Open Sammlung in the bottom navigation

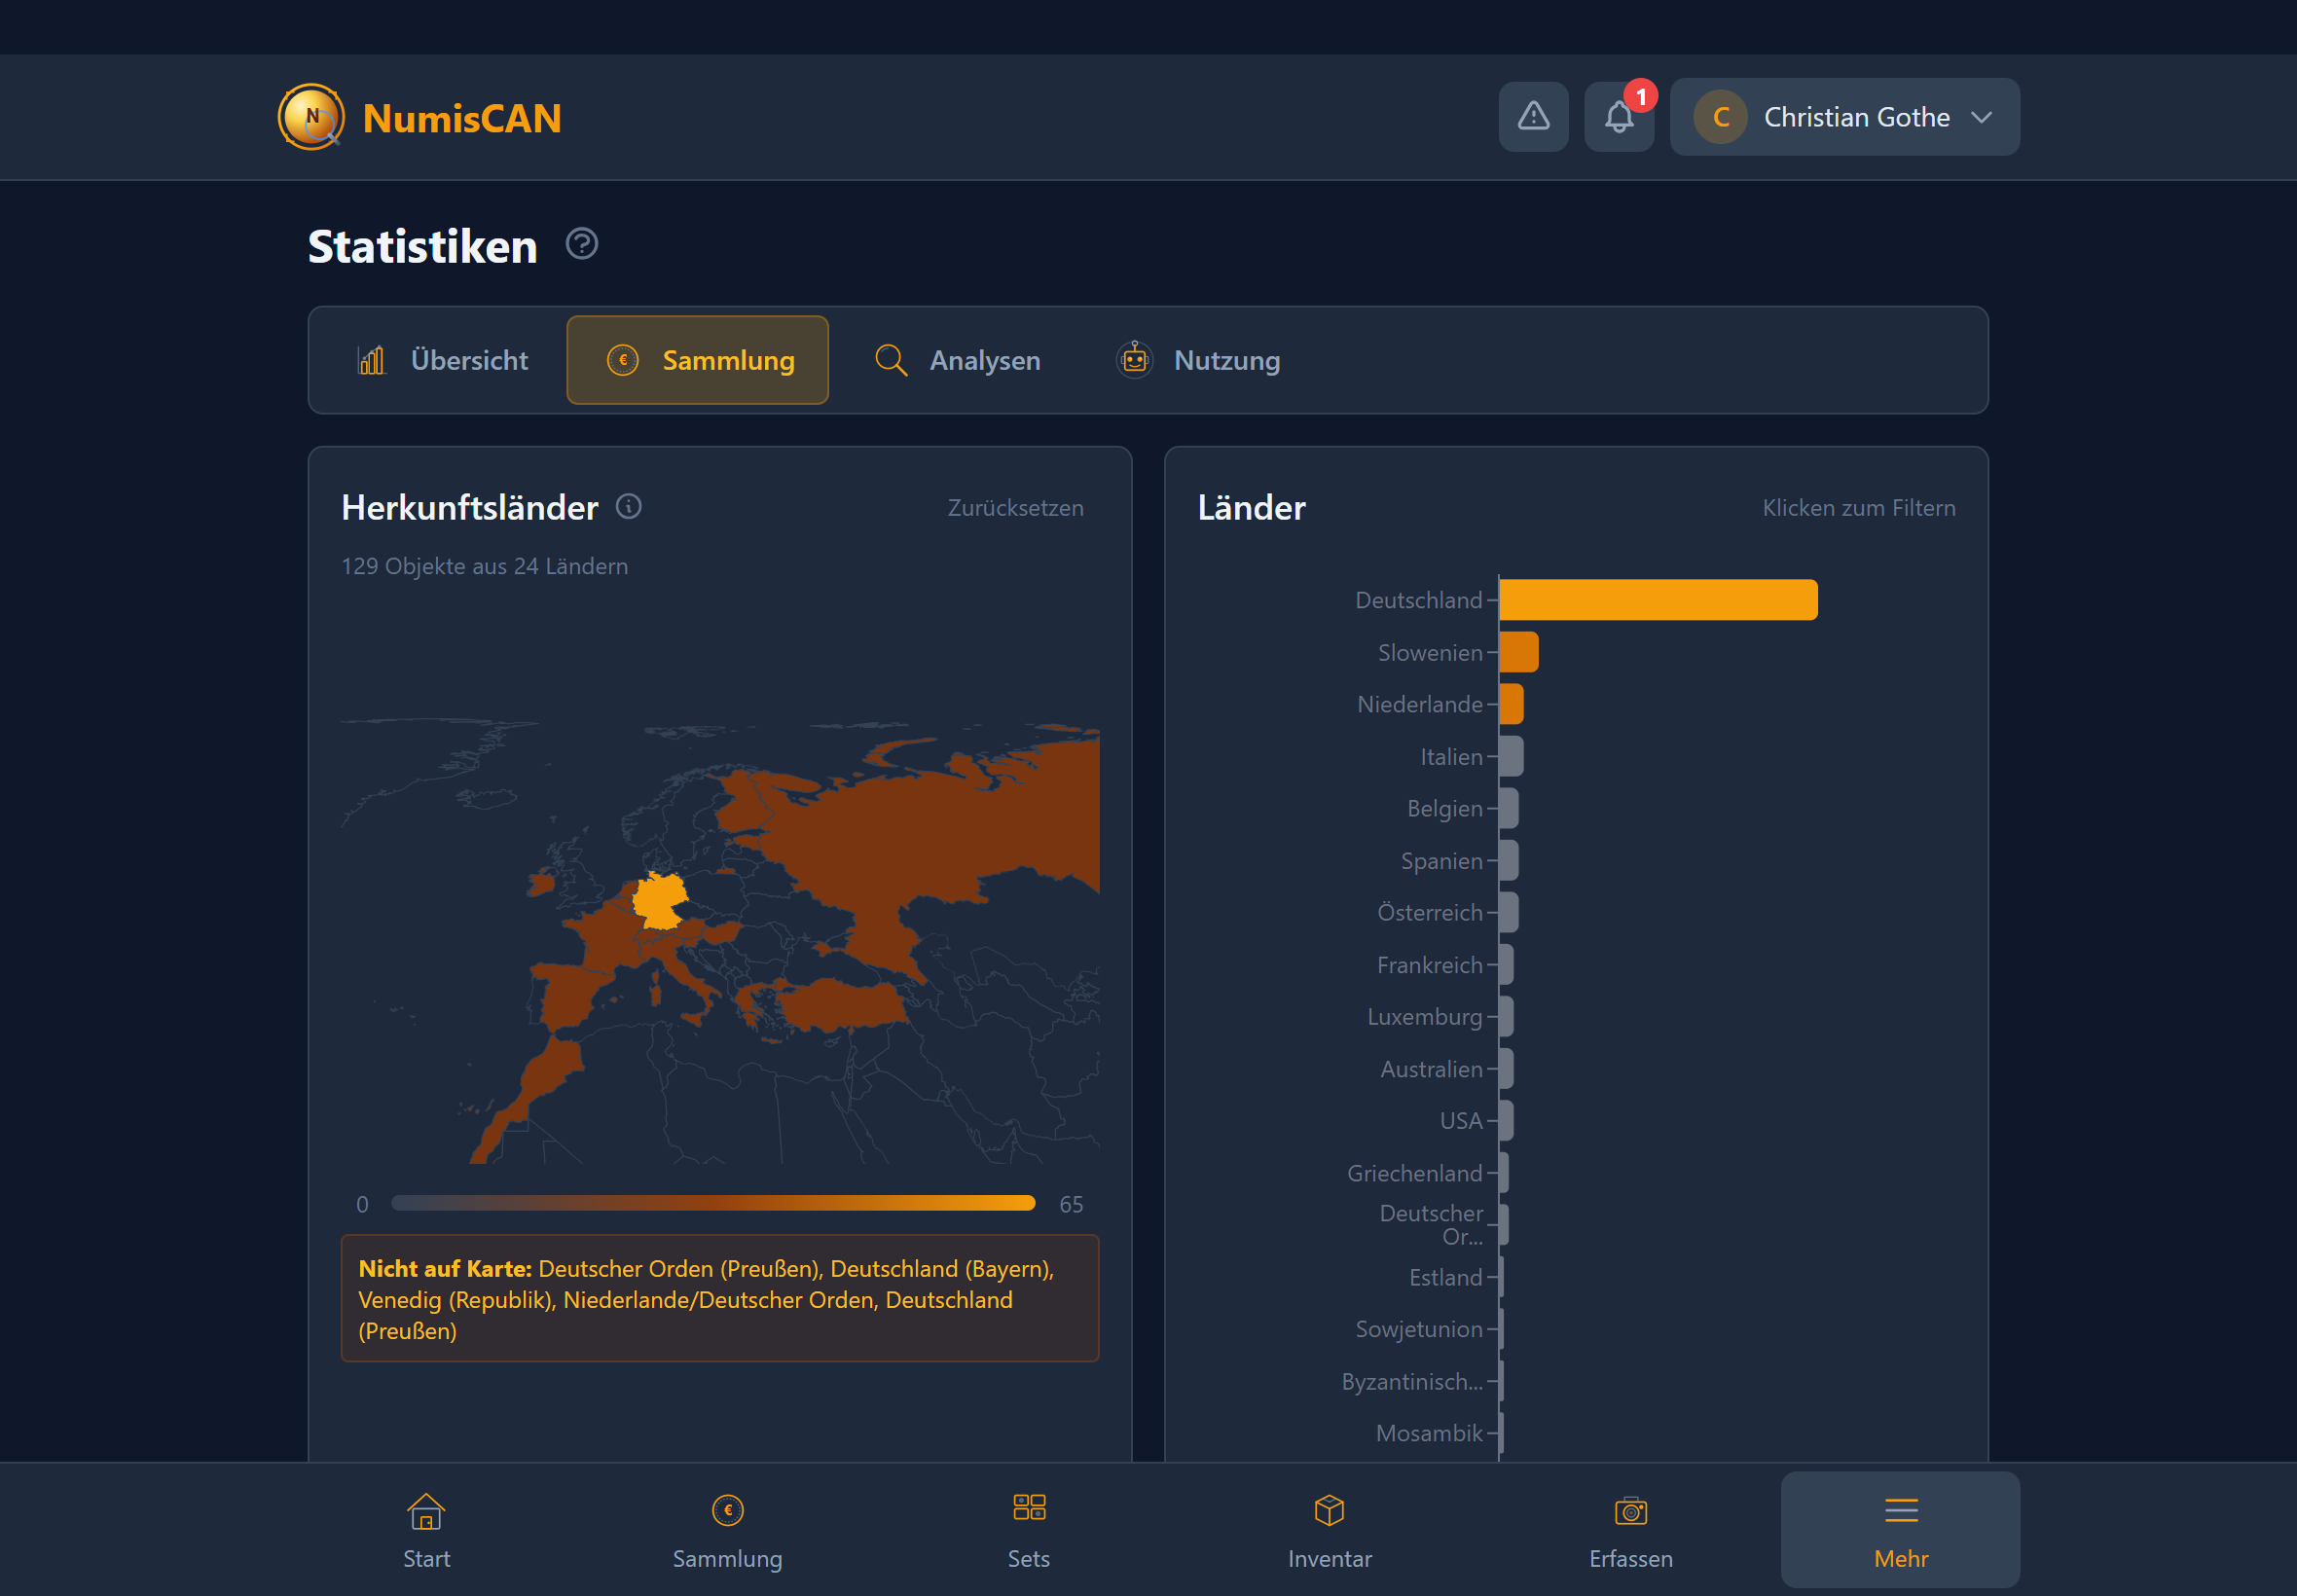pos(727,1528)
